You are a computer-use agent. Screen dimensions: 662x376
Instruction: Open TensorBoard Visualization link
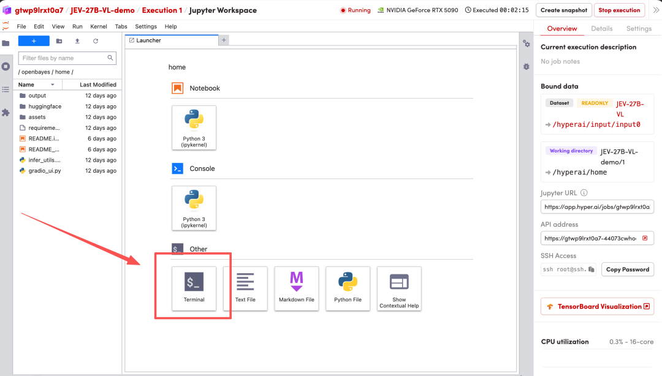(597, 306)
